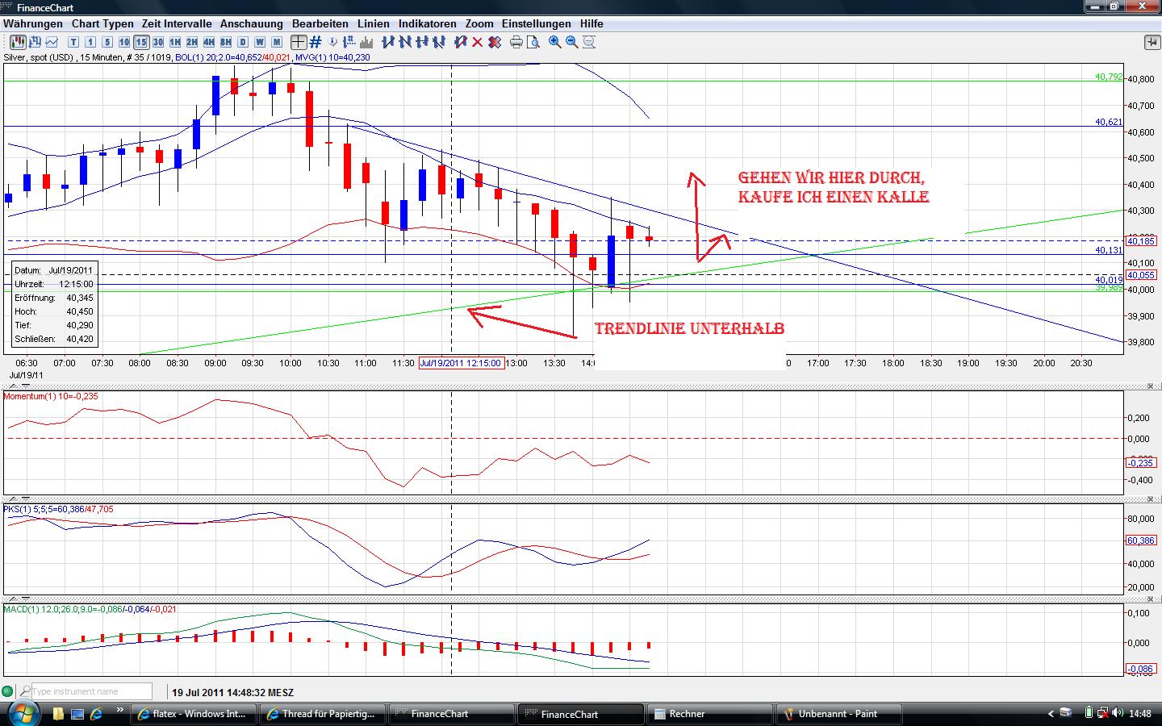This screenshot has width=1162, height=726.
Task: Select the bar chart type icon
Action: click(x=35, y=42)
